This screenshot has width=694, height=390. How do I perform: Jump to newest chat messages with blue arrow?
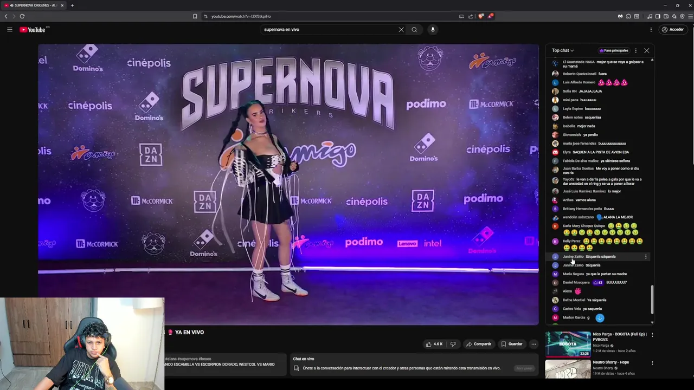600,318
